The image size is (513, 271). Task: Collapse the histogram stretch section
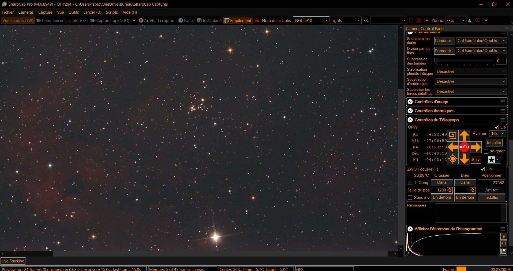(410, 229)
